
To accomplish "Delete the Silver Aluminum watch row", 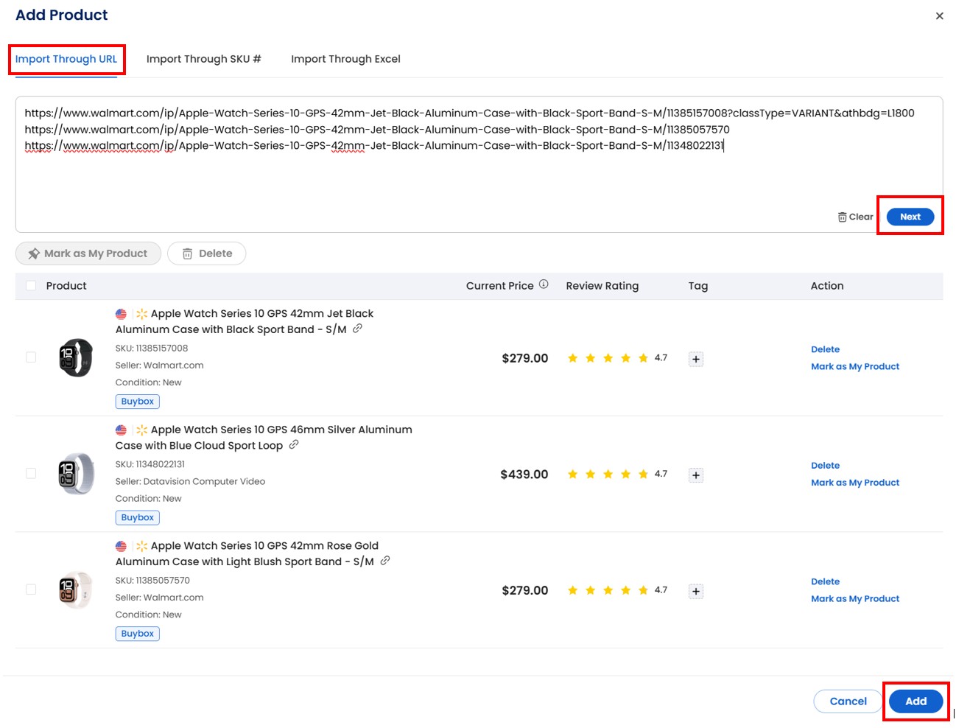I will [825, 466].
